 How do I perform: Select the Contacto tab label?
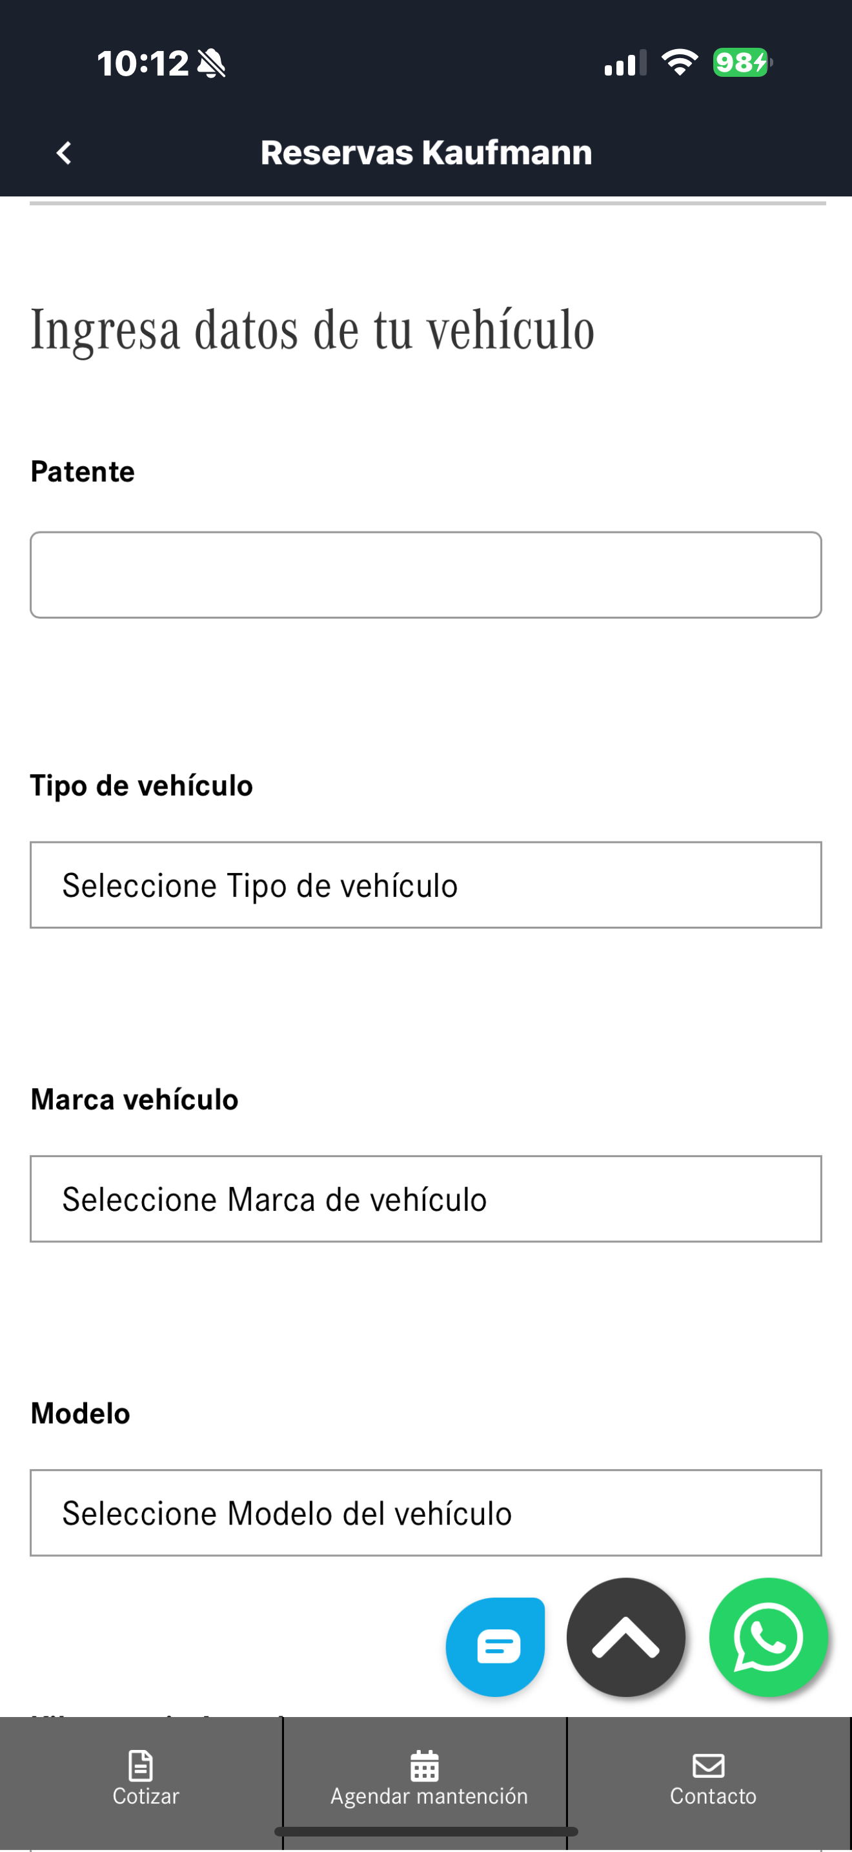pyautogui.click(x=713, y=1796)
